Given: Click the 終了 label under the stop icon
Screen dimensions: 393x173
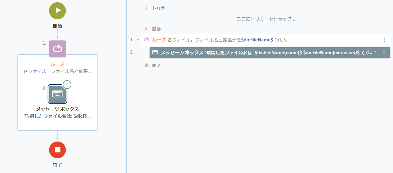Looking at the screenshot, I should 57,165.
